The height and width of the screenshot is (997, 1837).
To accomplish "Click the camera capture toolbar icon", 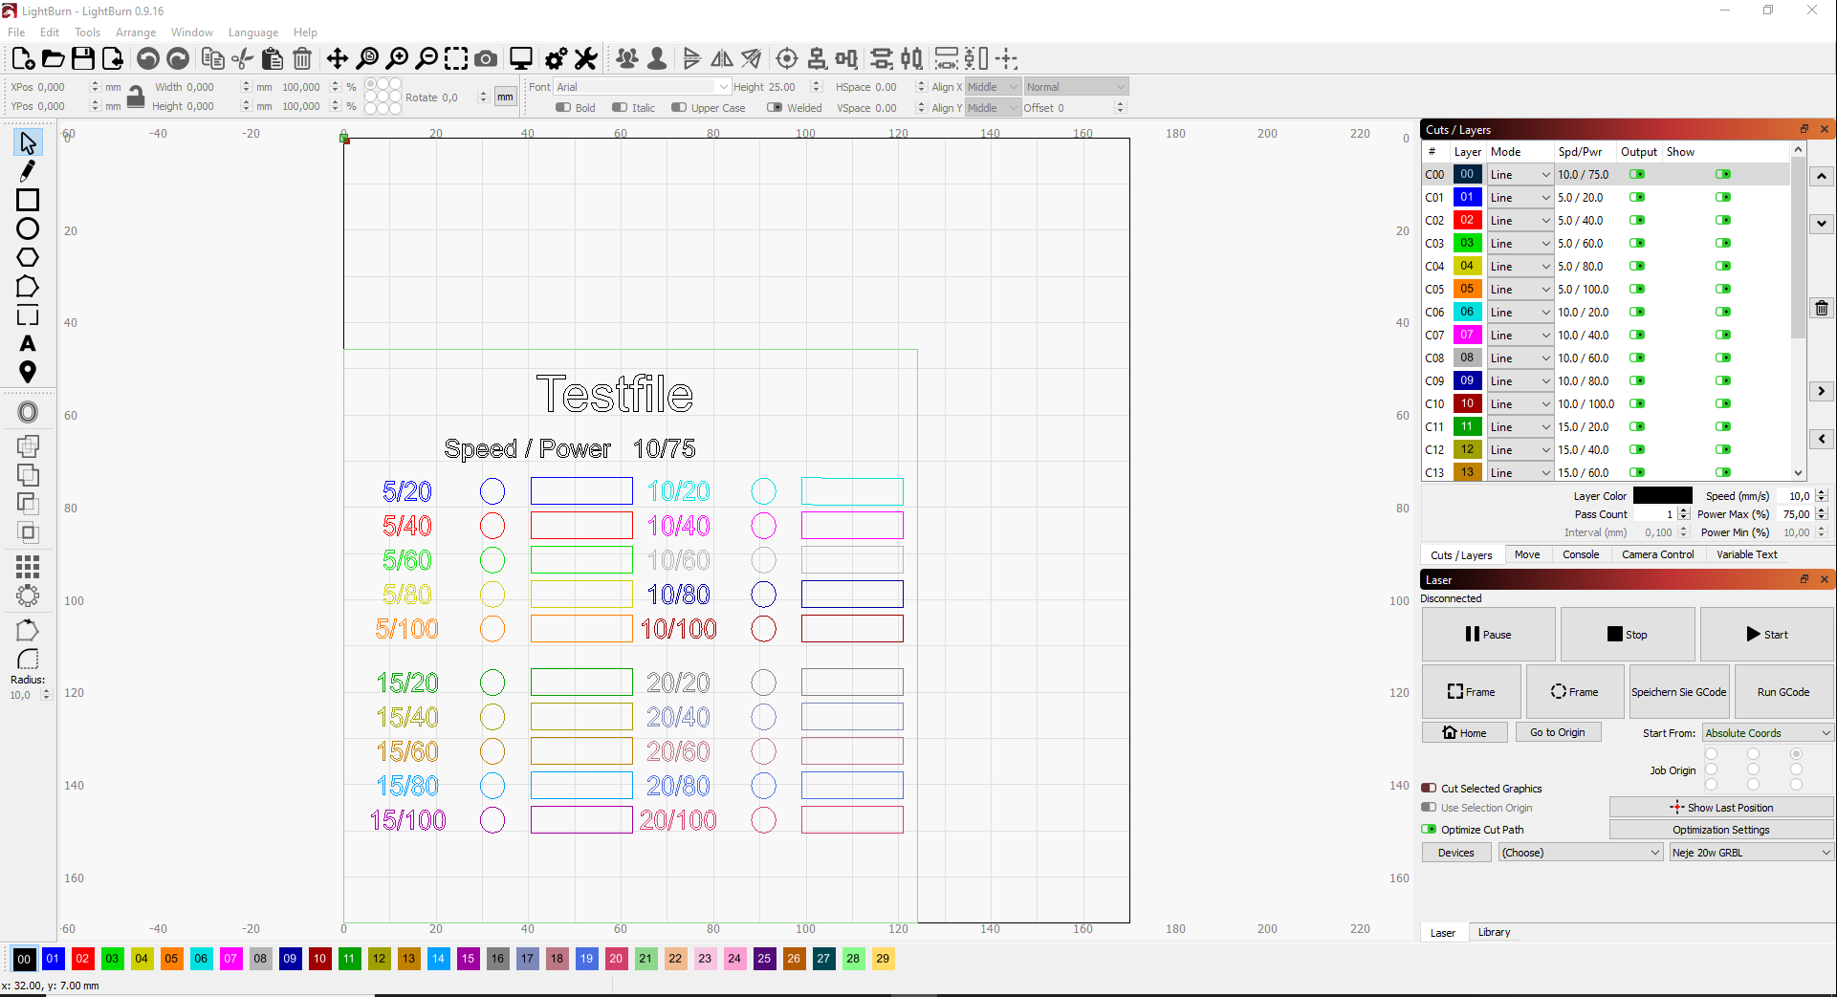I will coord(486,58).
